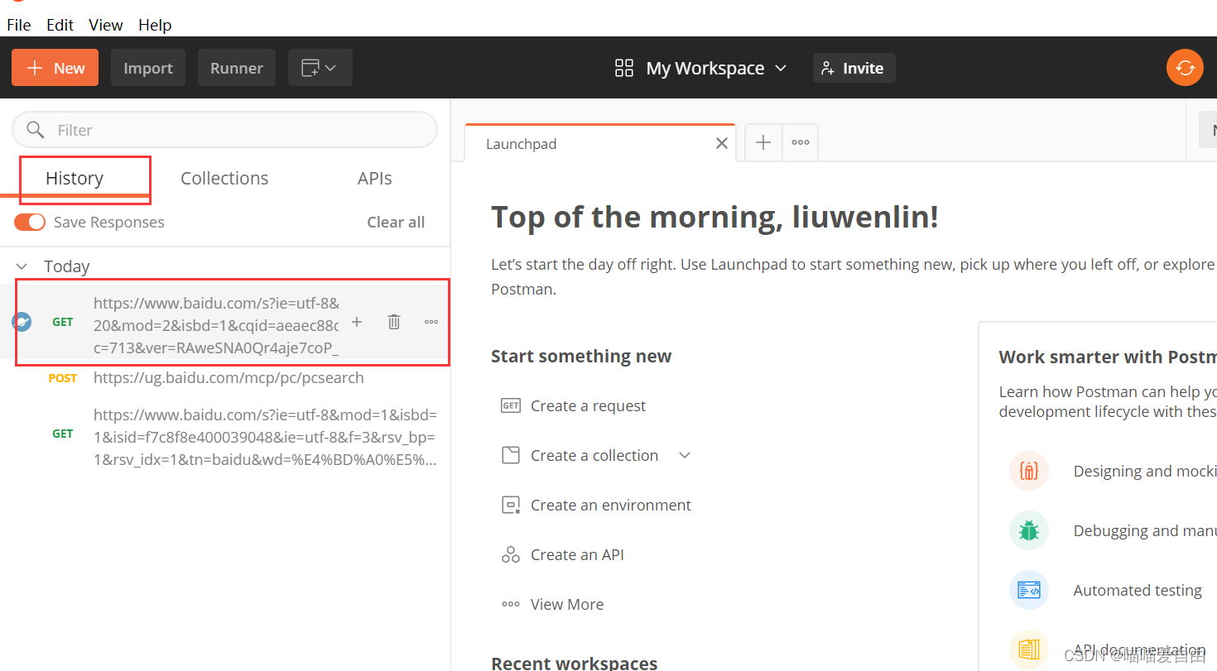Viewport: 1217px width, 671px height.
Task: Click the Filter magnifier icon
Action: tap(36, 130)
